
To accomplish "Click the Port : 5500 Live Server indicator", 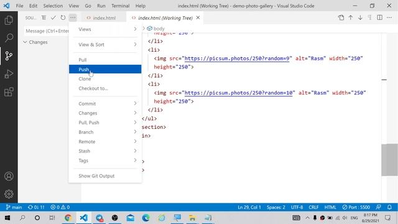I will (356, 207).
